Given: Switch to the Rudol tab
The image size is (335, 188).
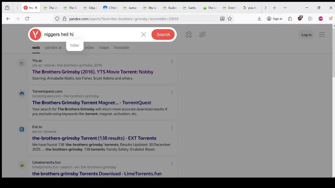Looking at the screenshot, I should [170, 8].
